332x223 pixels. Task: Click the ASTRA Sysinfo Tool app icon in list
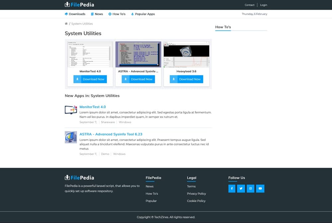point(71,137)
